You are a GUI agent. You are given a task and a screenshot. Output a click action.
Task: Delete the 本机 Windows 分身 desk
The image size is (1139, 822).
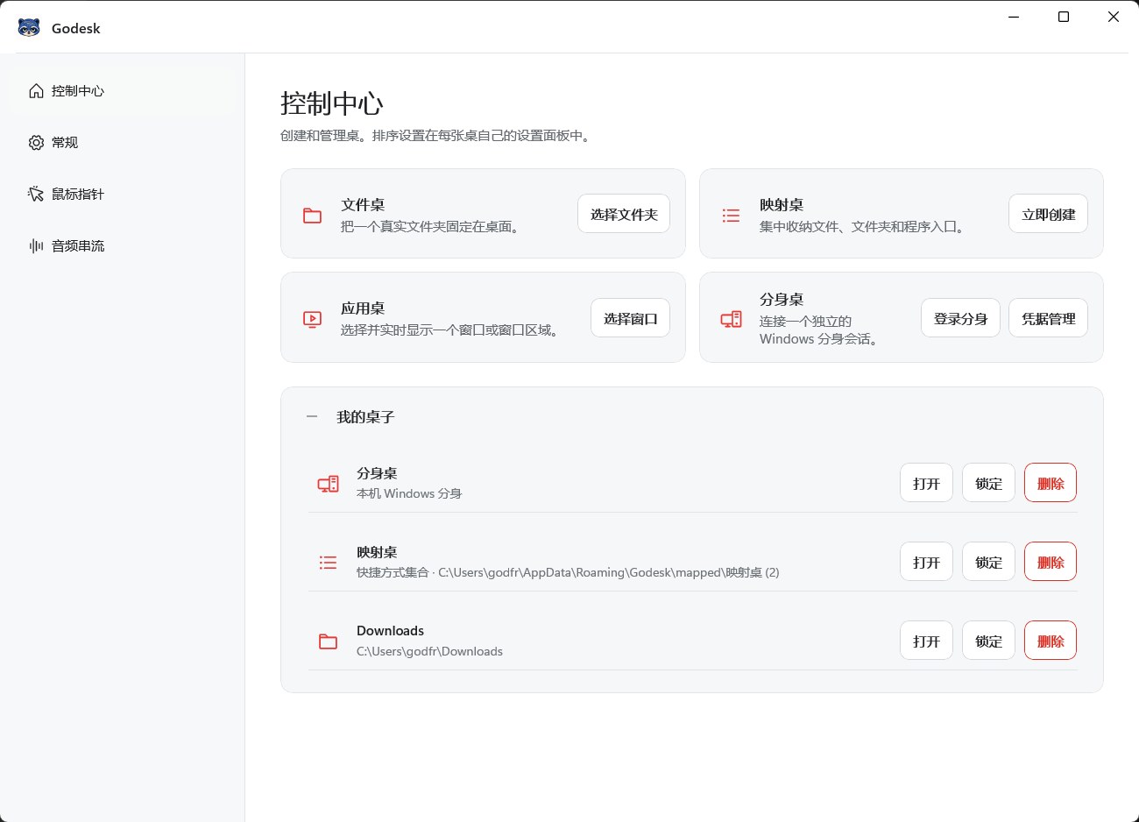(1051, 483)
